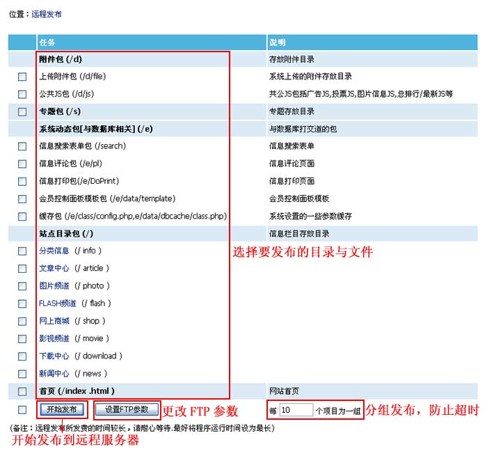Select the 缓存包 checkbox
This screenshot has width=487, height=449.
click(x=22, y=216)
